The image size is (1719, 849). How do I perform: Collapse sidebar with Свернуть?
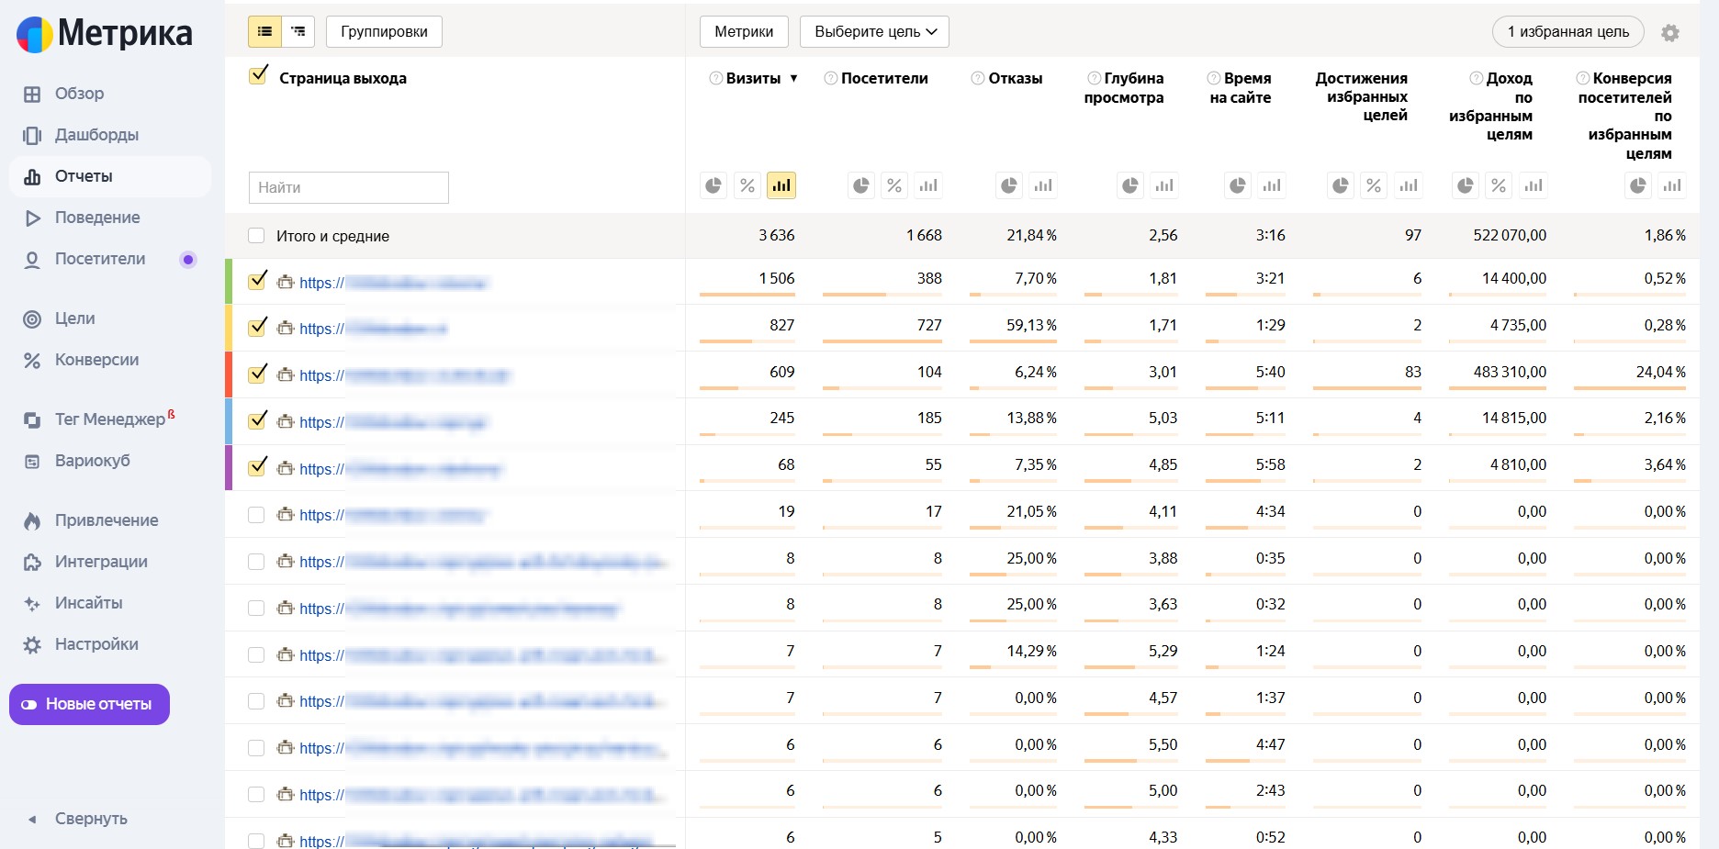point(90,819)
